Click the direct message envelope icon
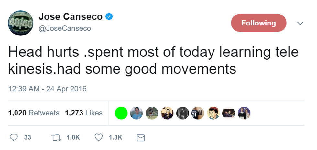The height and width of the screenshot is (150, 317). click(x=140, y=138)
